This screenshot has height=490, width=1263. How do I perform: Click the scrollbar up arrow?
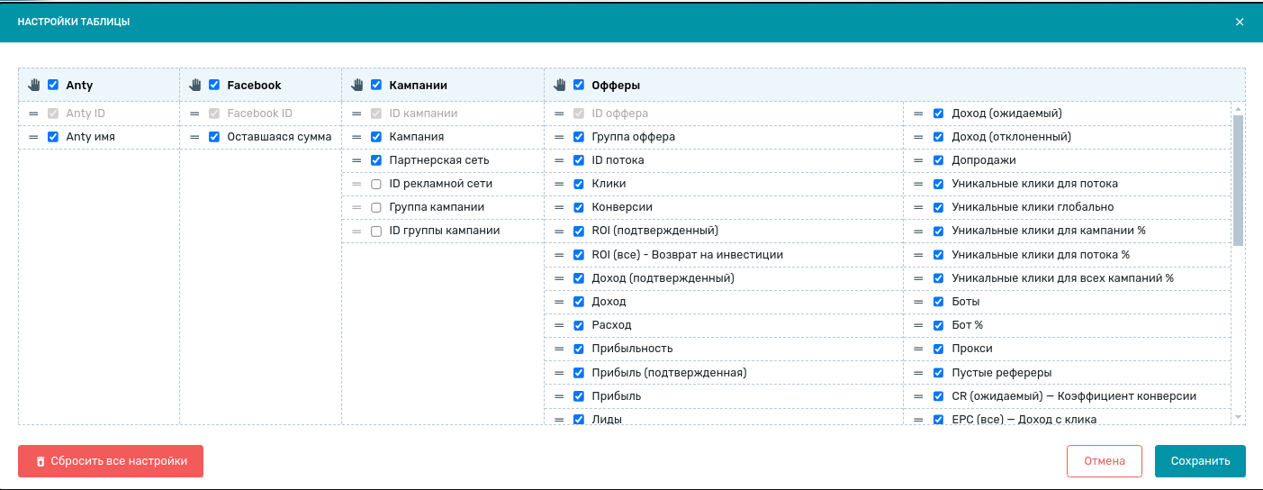(x=1238, y=107)
